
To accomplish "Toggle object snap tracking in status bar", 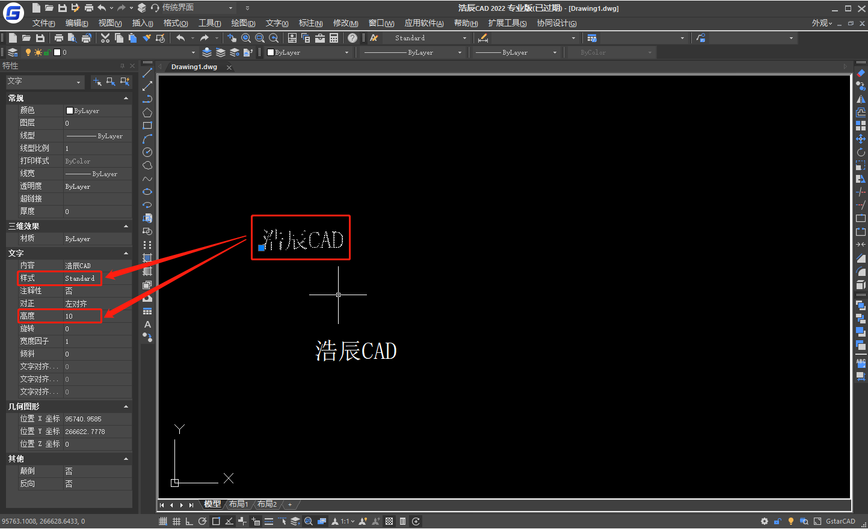I will point(229,521).
